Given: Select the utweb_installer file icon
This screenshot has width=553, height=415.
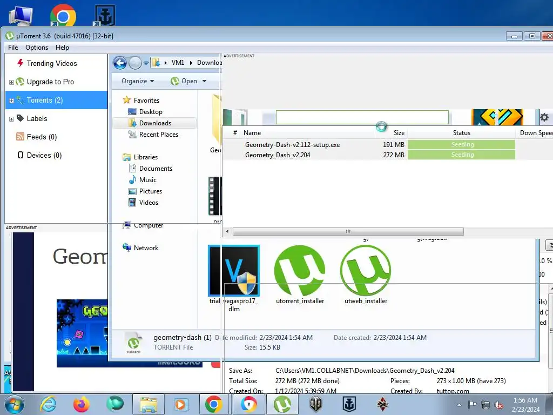Looking at the screenshot, I should (366, 271).
